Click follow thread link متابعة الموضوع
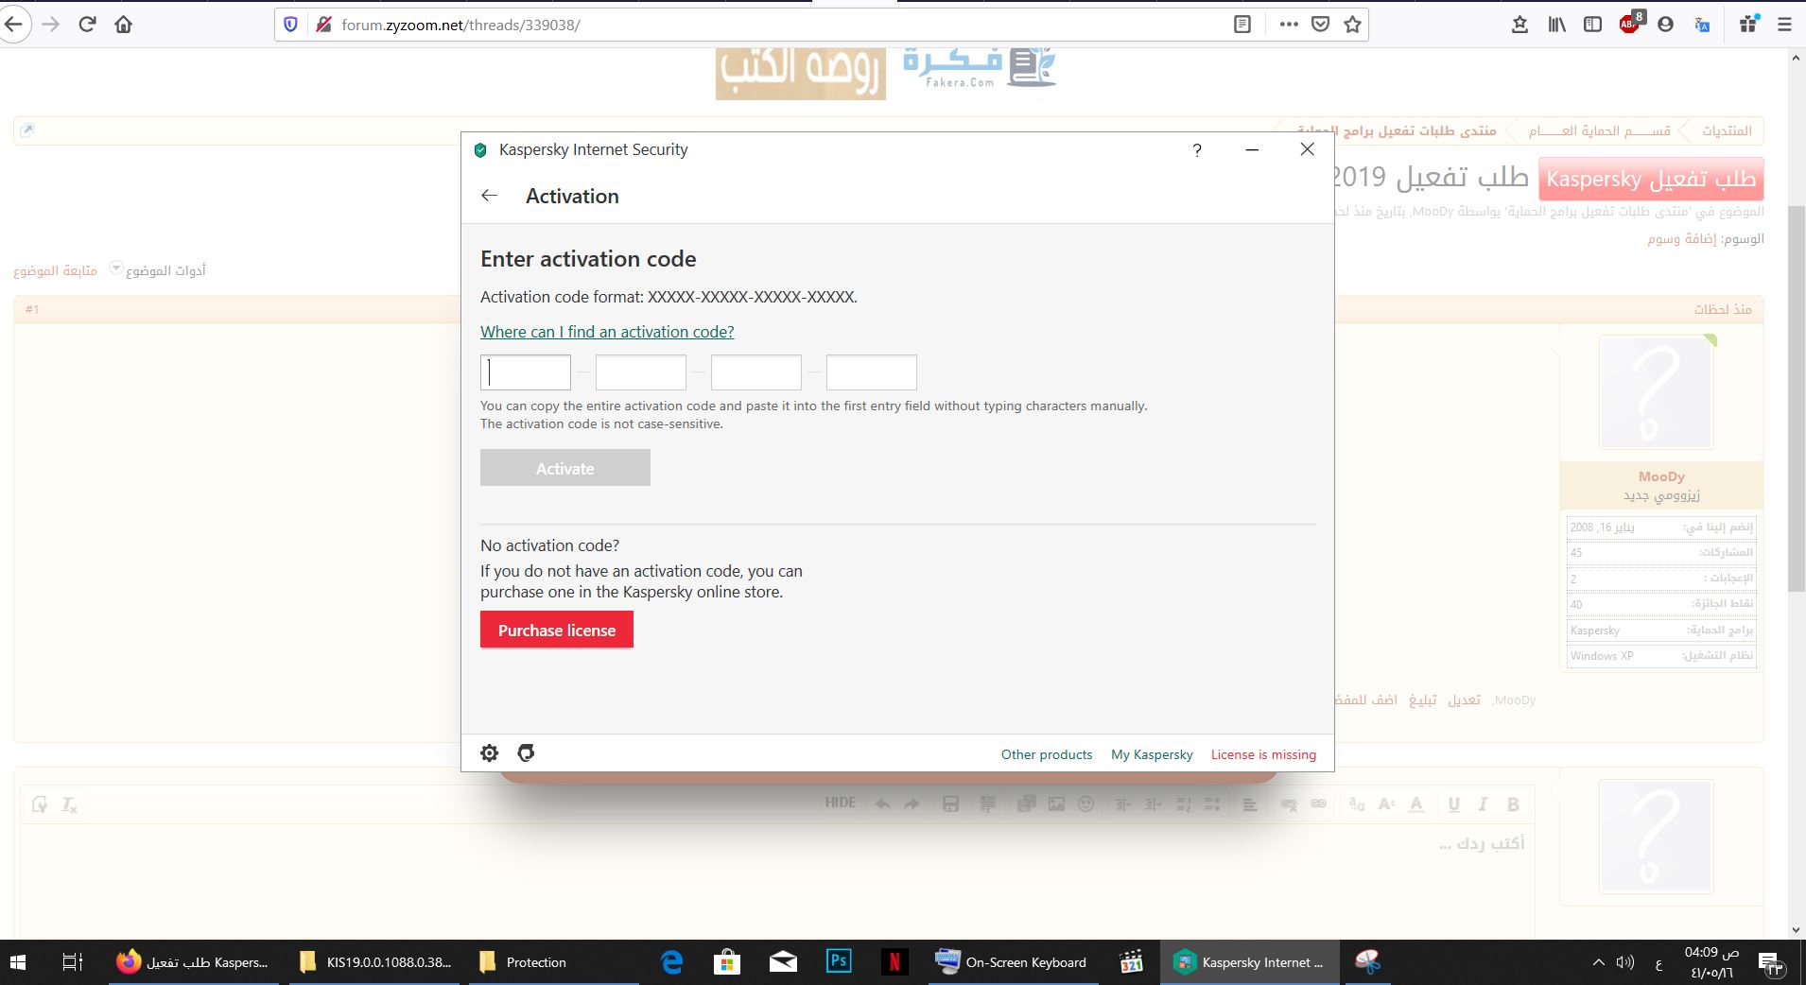Screen dimensions: 1806x985 click(55, 270)
